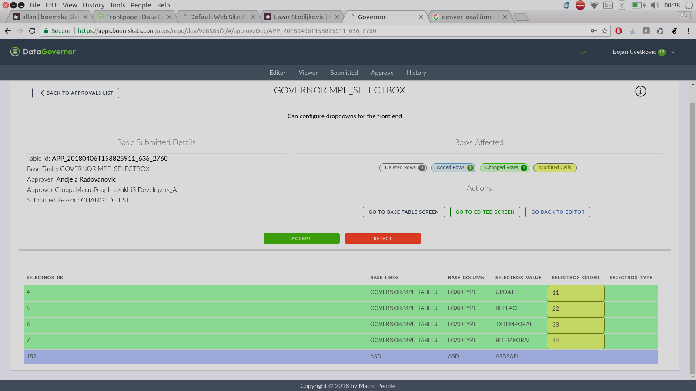Switch to the Approve tab
The width and height of the screenshot is (696, 391).
point(382,73)
